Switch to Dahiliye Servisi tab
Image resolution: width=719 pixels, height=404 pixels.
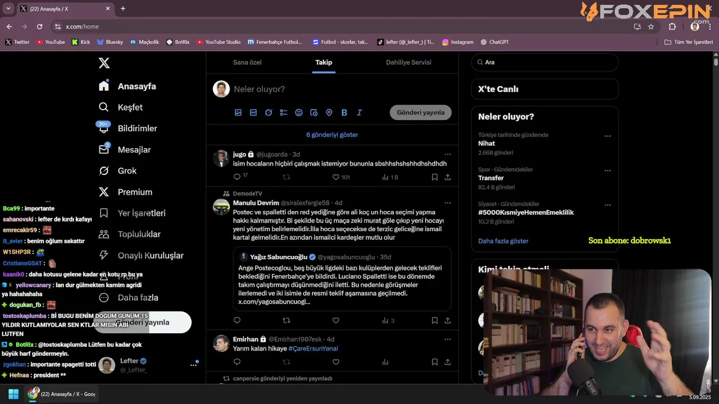(x=408, y=62)
